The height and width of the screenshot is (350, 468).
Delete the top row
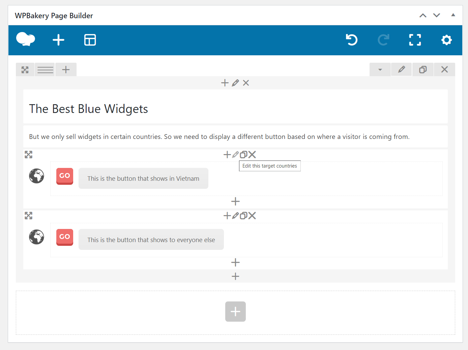pos(444,69)
